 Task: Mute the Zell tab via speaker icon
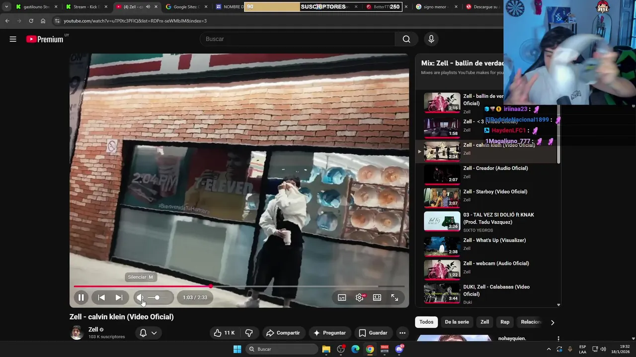148,7
